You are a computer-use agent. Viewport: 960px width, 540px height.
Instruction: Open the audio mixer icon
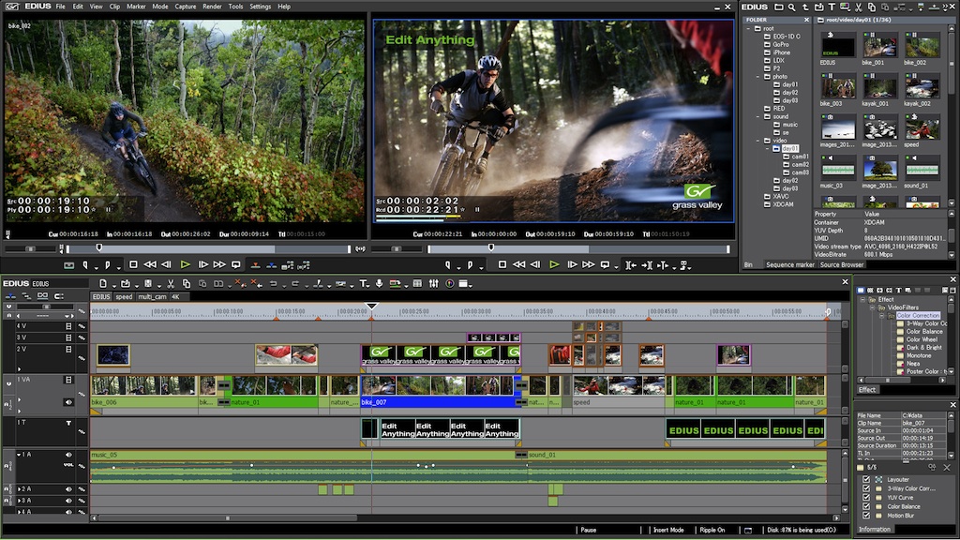433,283
